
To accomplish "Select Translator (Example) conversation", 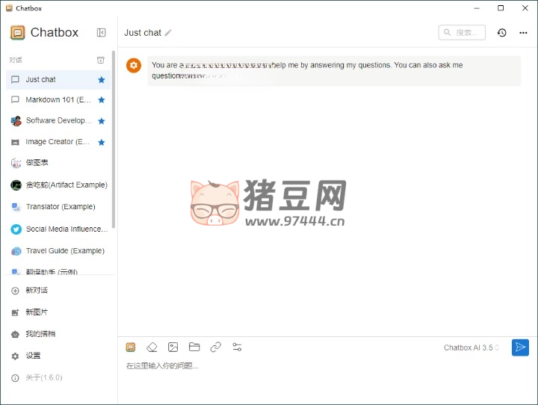I will pos(60,207).
